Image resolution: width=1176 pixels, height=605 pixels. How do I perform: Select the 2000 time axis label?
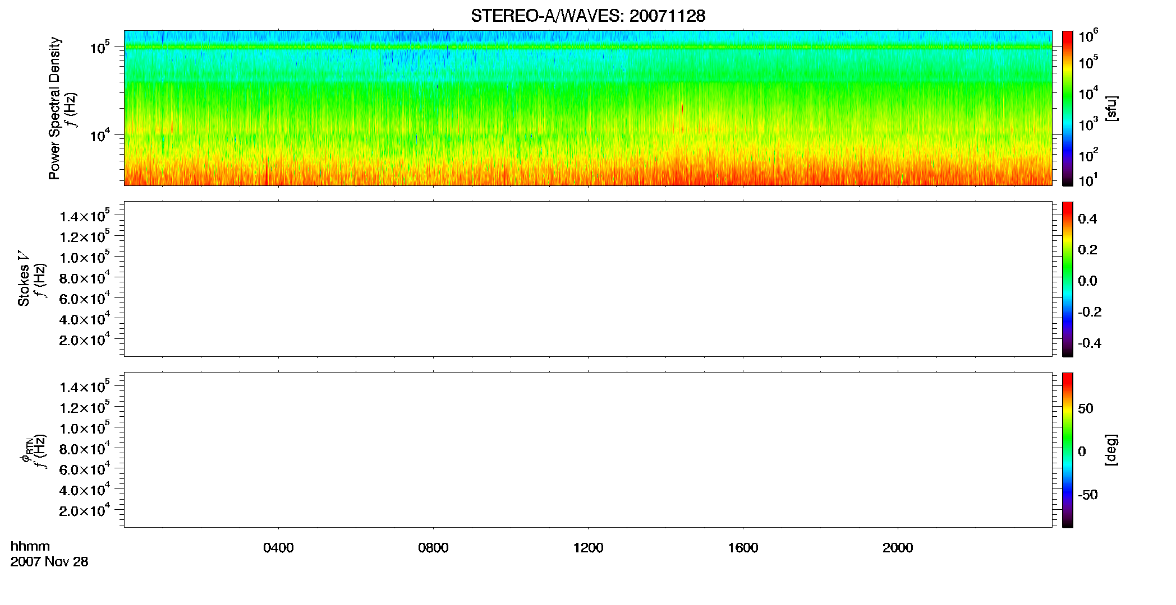(x=898, y=548)
